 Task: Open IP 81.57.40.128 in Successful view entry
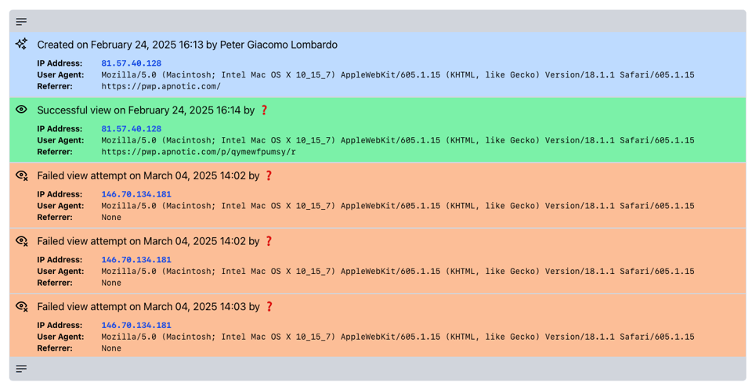tap(131, 129)
